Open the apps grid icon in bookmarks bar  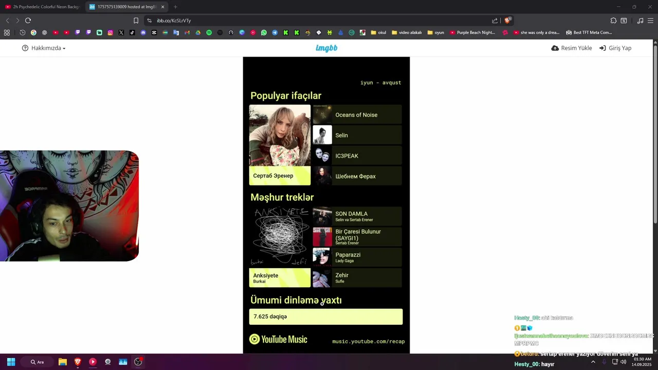coord(7,32)
